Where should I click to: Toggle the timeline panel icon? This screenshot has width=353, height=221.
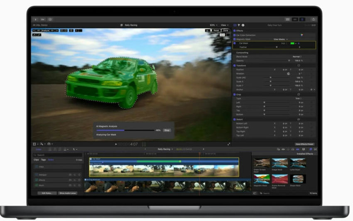coord(295,20)
